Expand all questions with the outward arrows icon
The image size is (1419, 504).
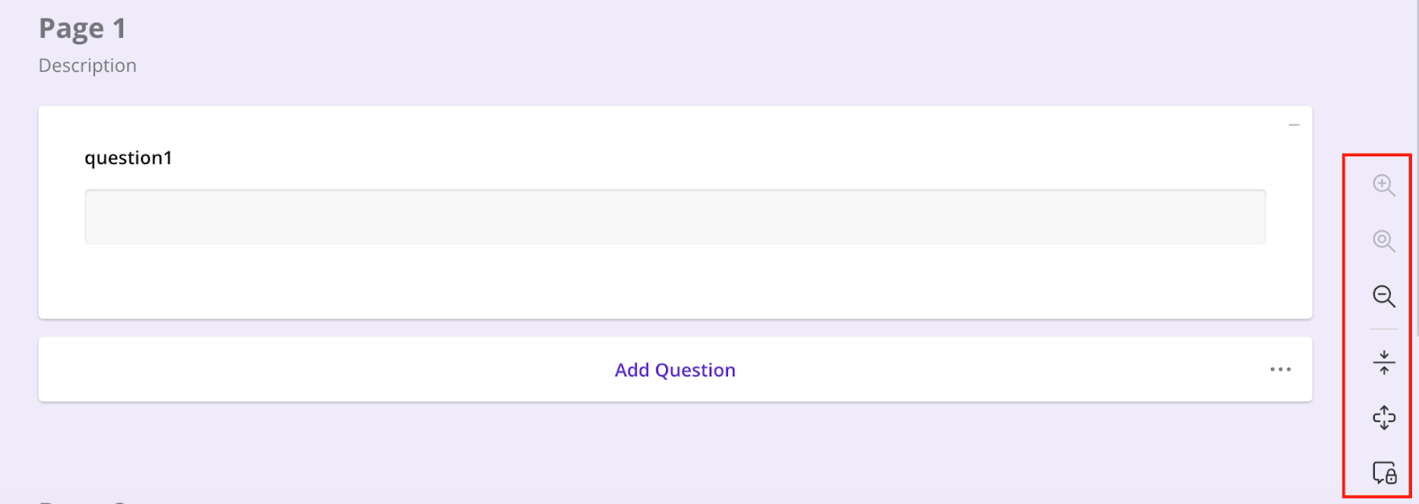tap(1384, 417)
